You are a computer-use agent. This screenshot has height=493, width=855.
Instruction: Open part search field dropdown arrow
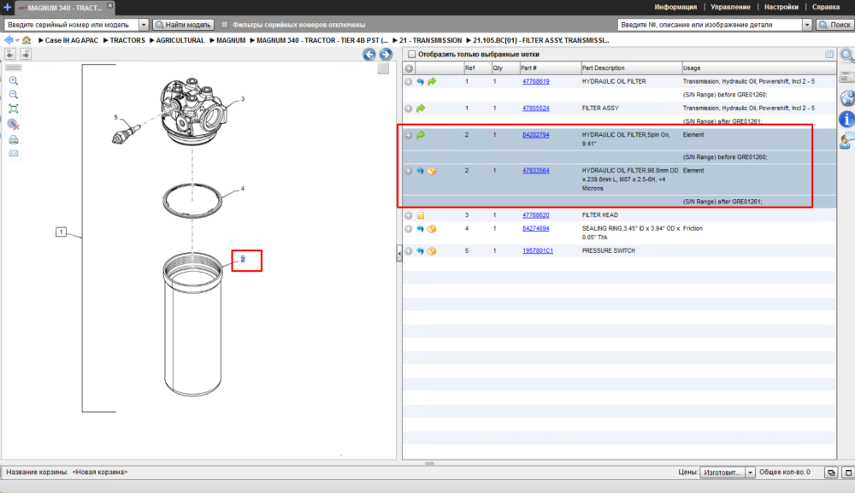[807, 25]
